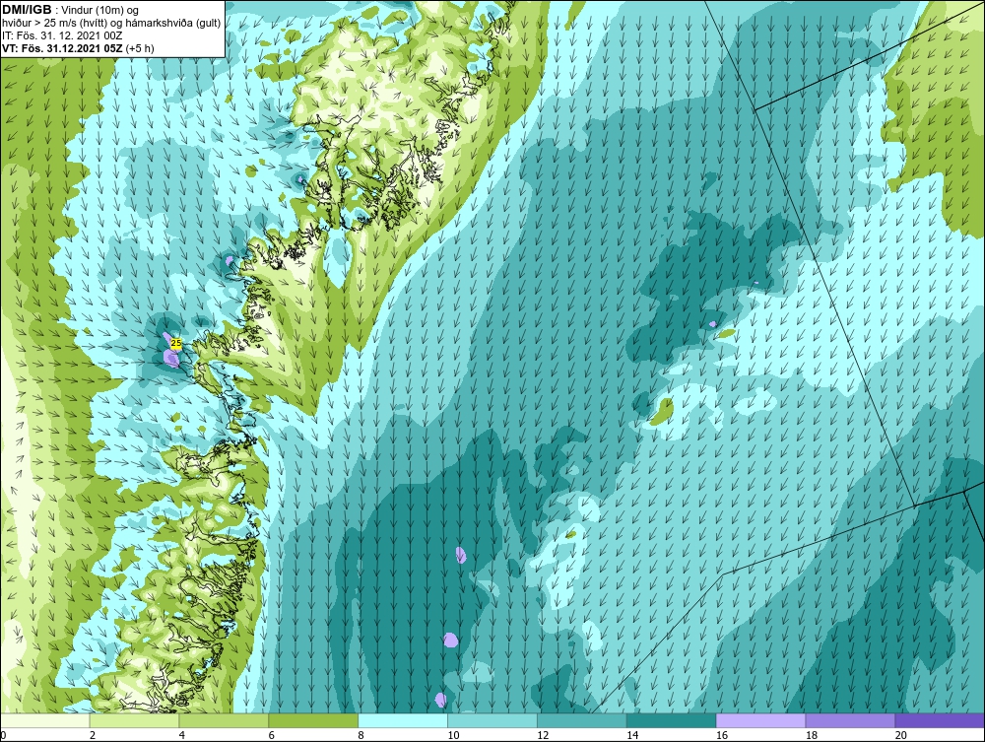Click the legend label 16
985x742 pixels.
[722, 735]
